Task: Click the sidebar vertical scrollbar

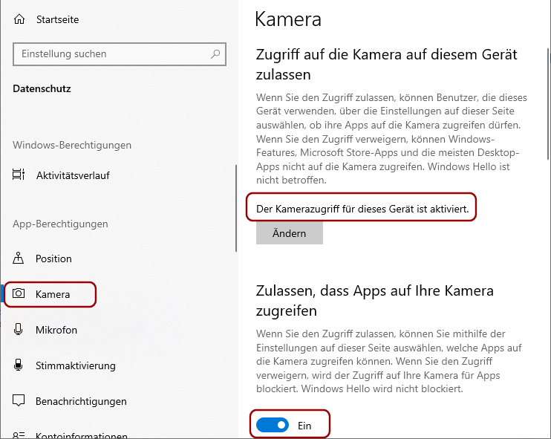Action: [x=236, y=208]
